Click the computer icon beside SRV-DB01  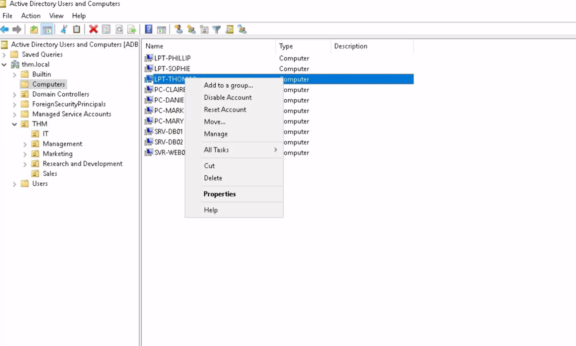[149, 131]
